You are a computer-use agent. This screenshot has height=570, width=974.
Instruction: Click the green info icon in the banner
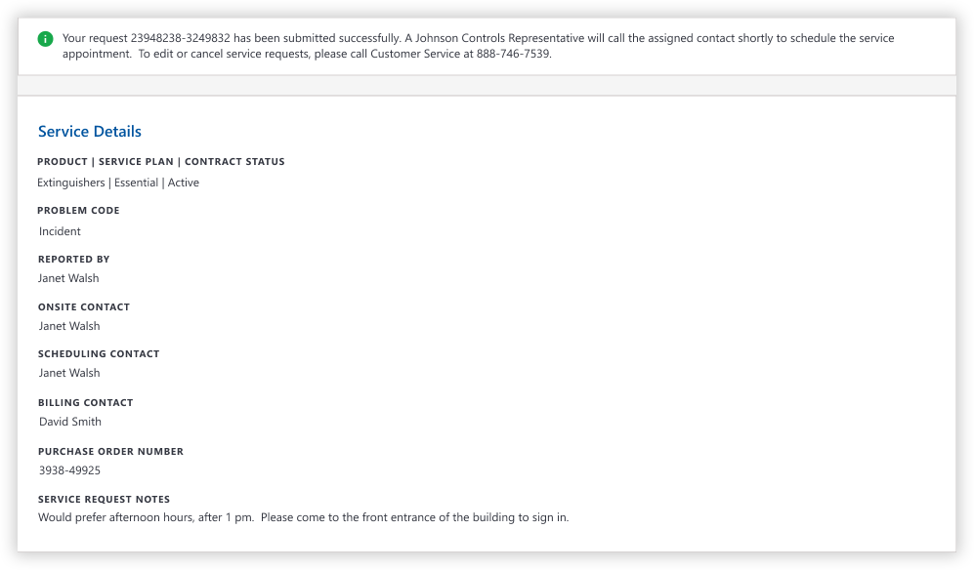point(45,39)
